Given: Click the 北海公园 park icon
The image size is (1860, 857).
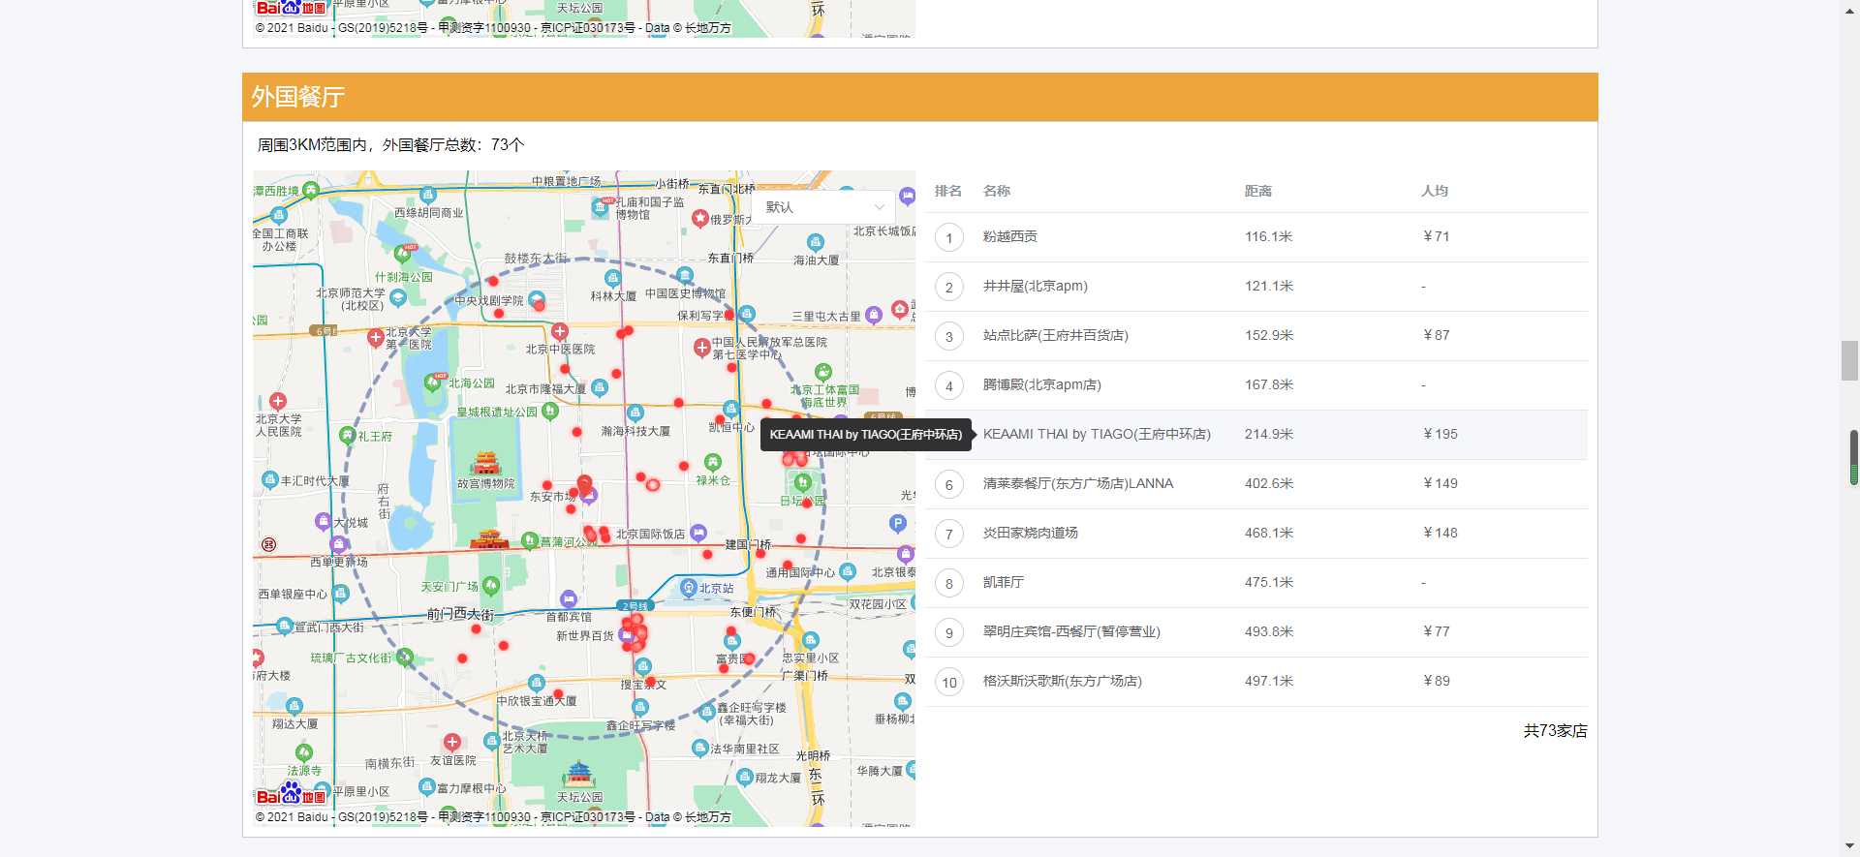Looking at the screenshot, I should pyautogui.click(x=433, y=383).
